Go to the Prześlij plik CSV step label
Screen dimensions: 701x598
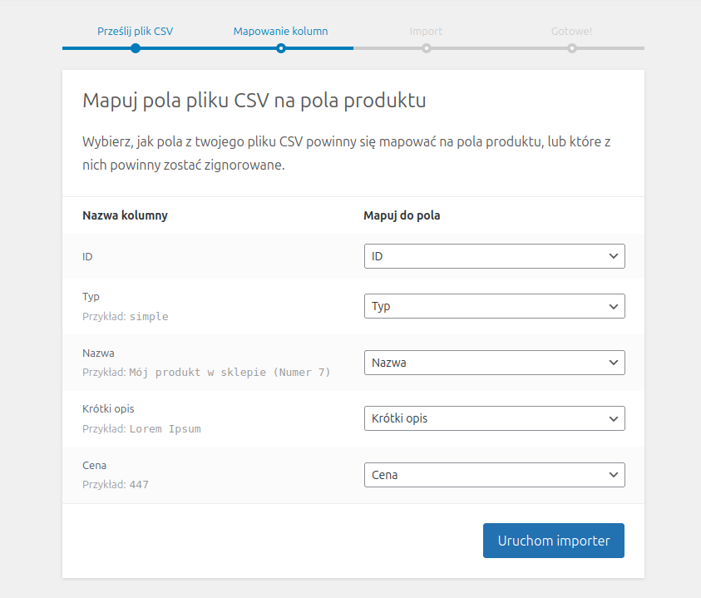click(x=135, y=32)
